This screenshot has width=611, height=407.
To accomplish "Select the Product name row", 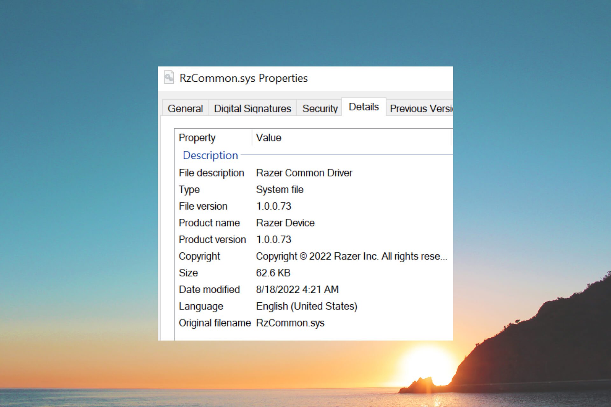I will (209, 223).
